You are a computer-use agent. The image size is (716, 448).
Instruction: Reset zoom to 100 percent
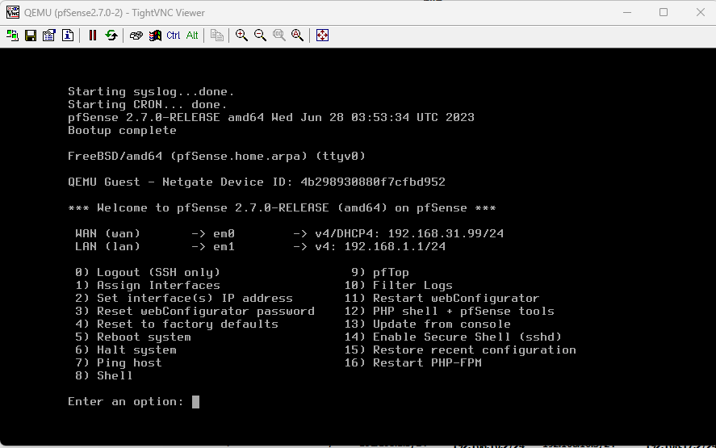click(x=278, y=36)
